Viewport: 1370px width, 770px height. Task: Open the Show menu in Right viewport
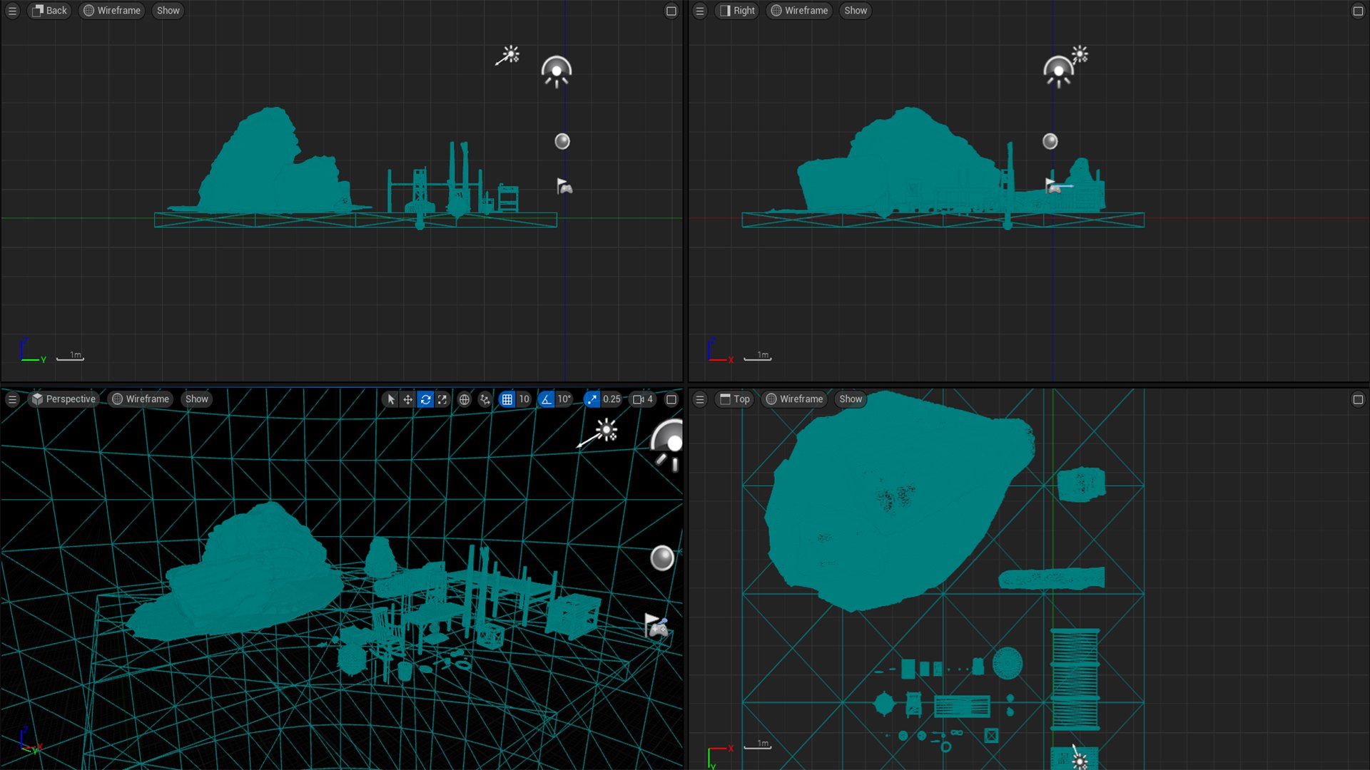pos(856,11)
